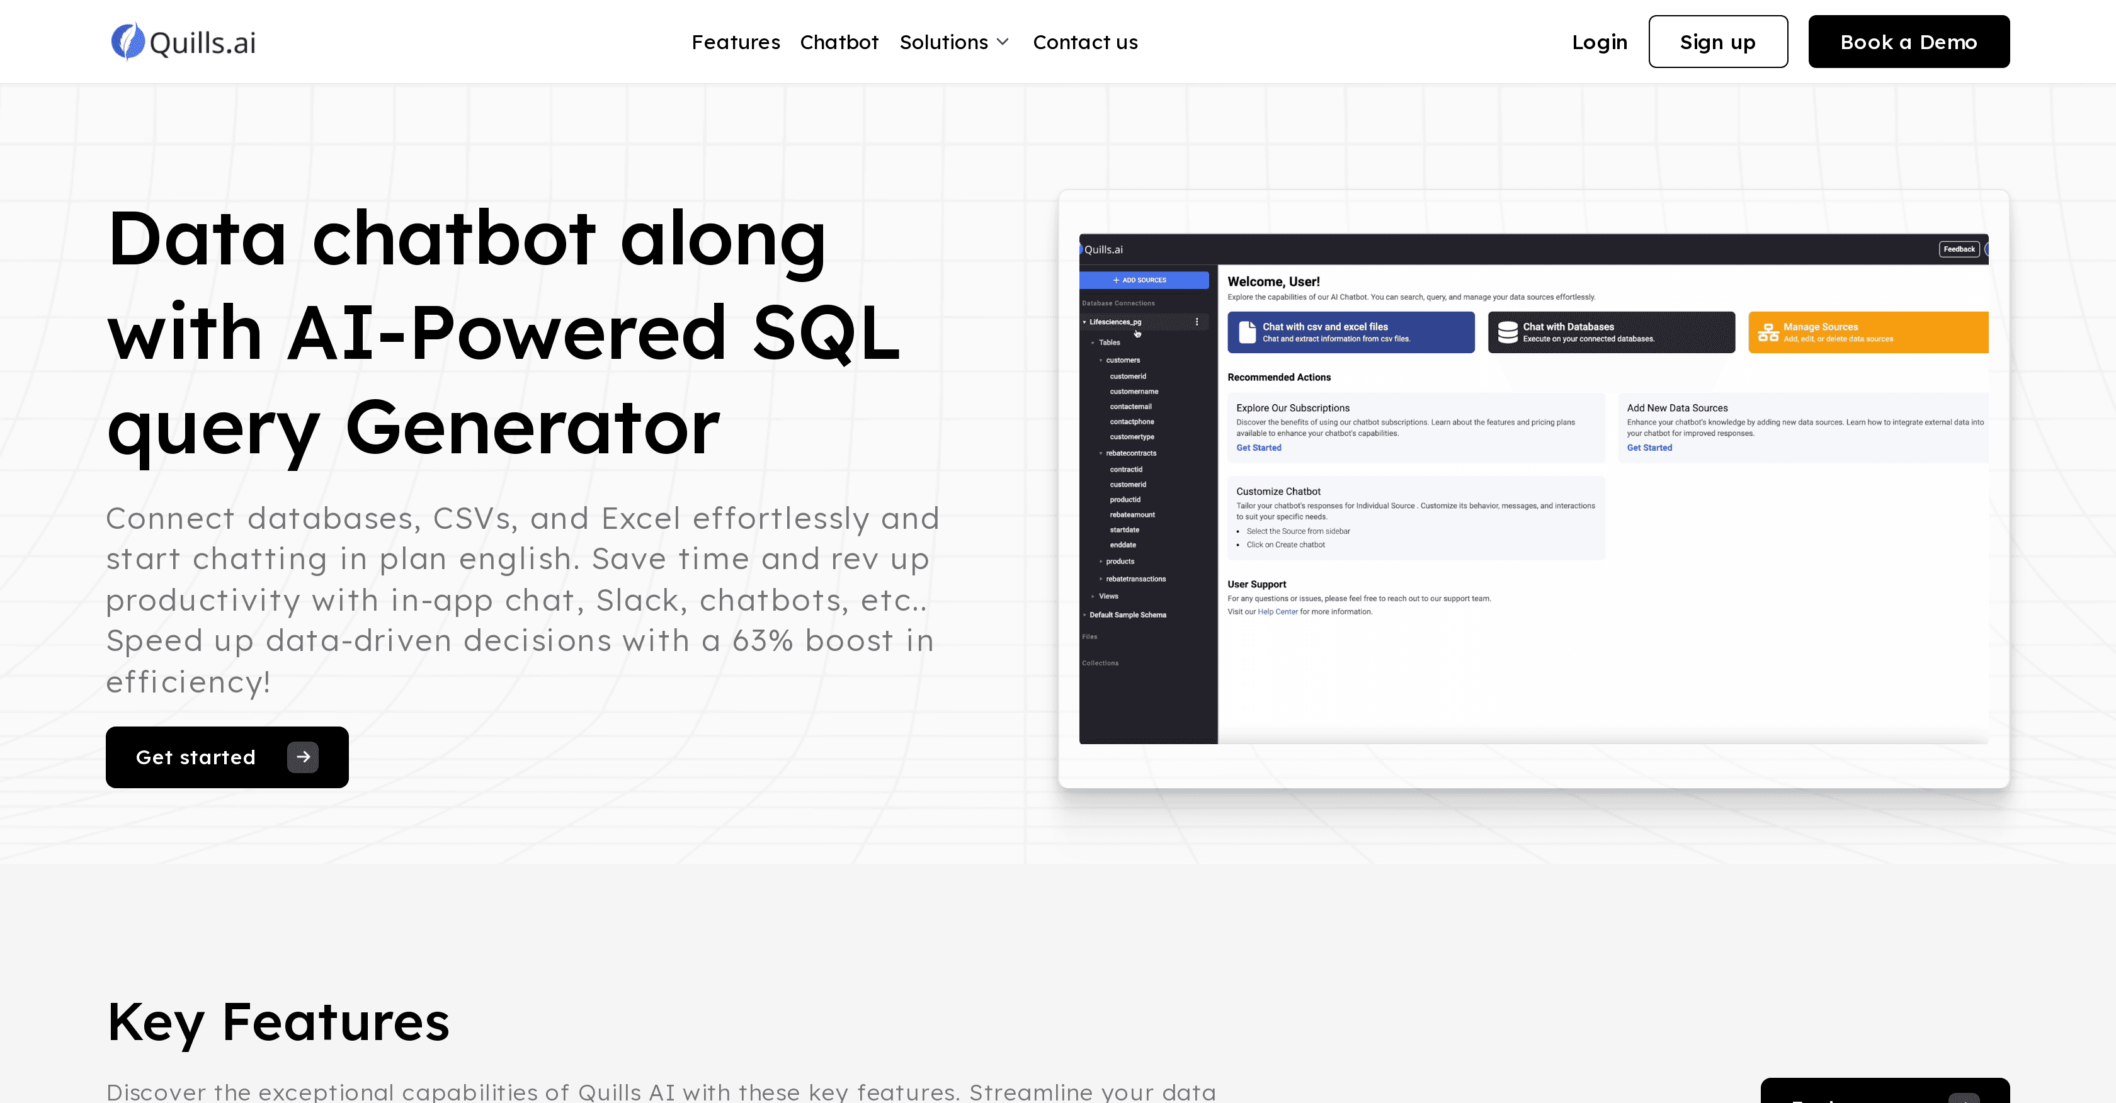Expand the products table node
The height and width of the screenshot is (1103, 2116).
[x=1101, y=561]
